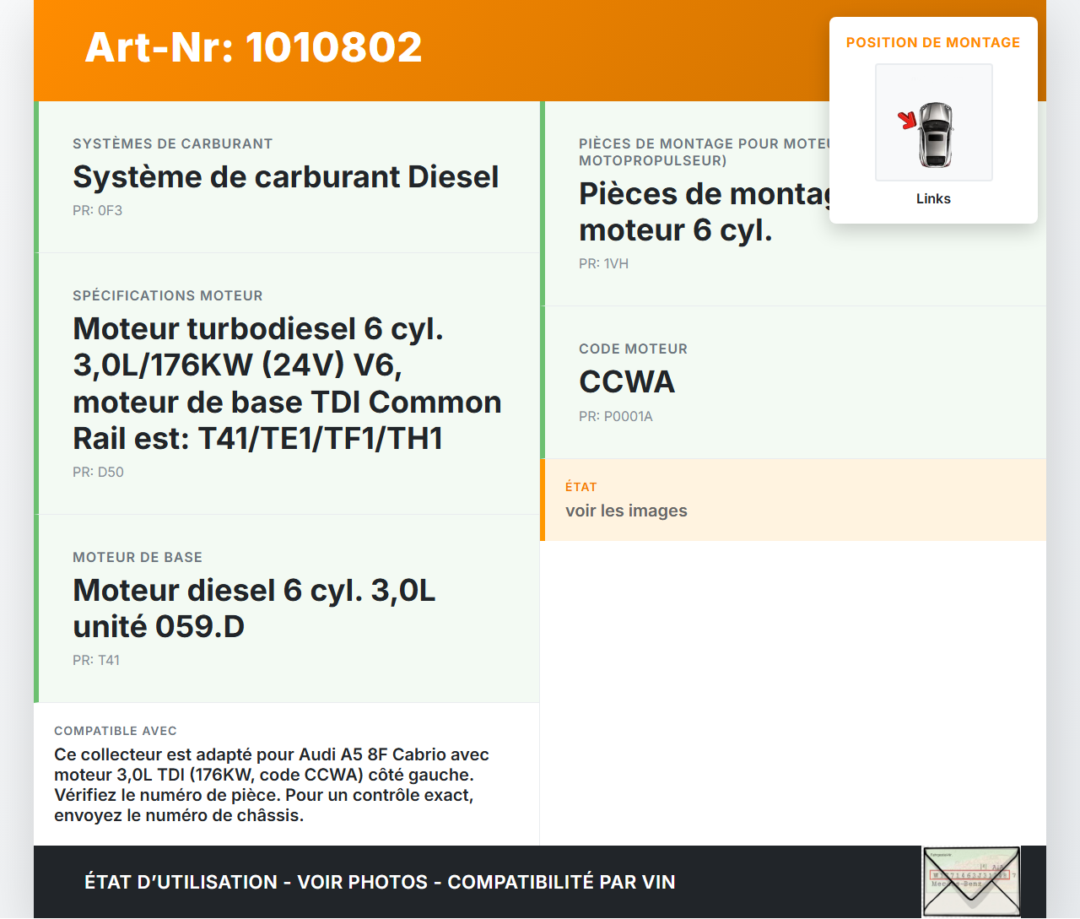Viewport: 1080px width, 919px height.
Task: Click the red arrow on the car diagram
Action: (907, 120)
